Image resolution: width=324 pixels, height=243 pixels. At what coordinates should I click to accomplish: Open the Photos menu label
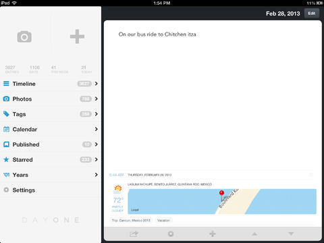pos(22,99)
